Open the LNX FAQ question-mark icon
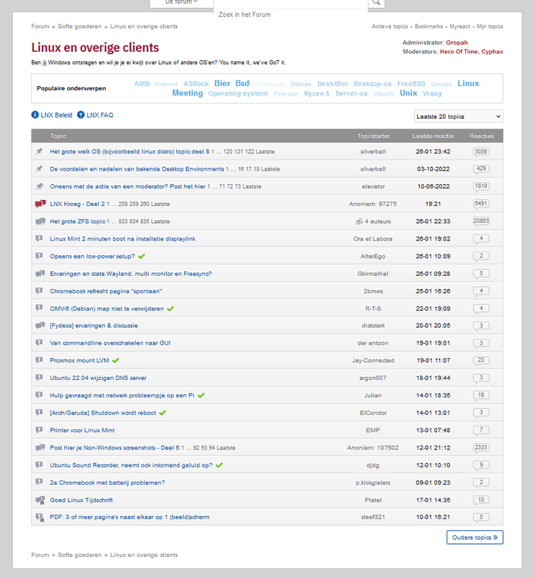534x578 pixels. coord(81,115)
